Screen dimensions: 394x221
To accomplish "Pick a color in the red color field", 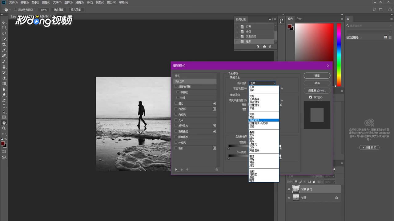I will tap(314, 43).
